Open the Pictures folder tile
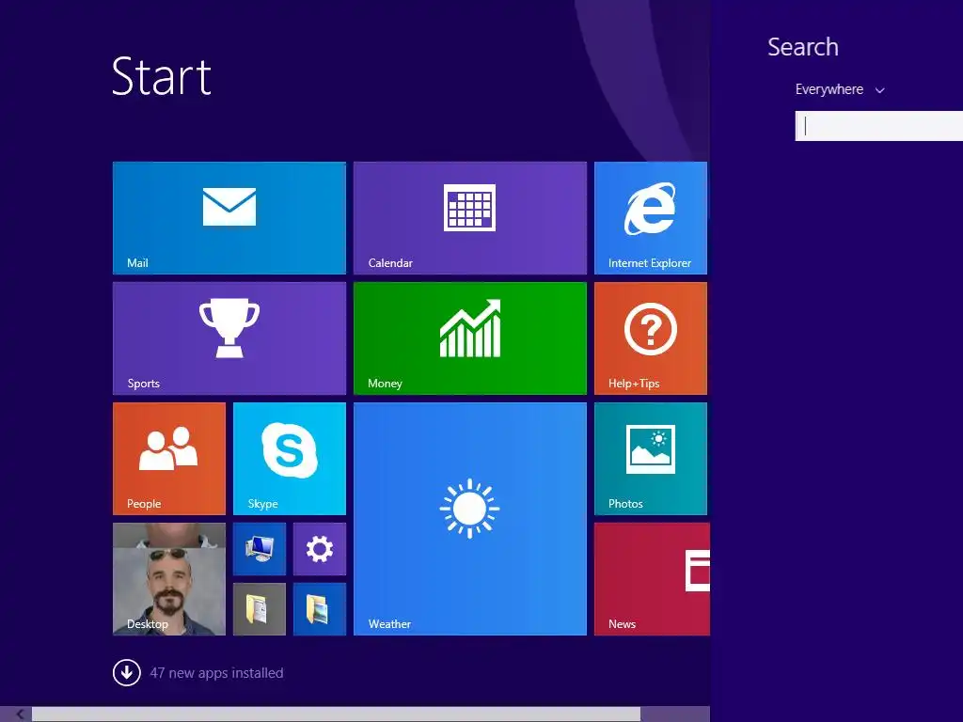 [320, 609]
